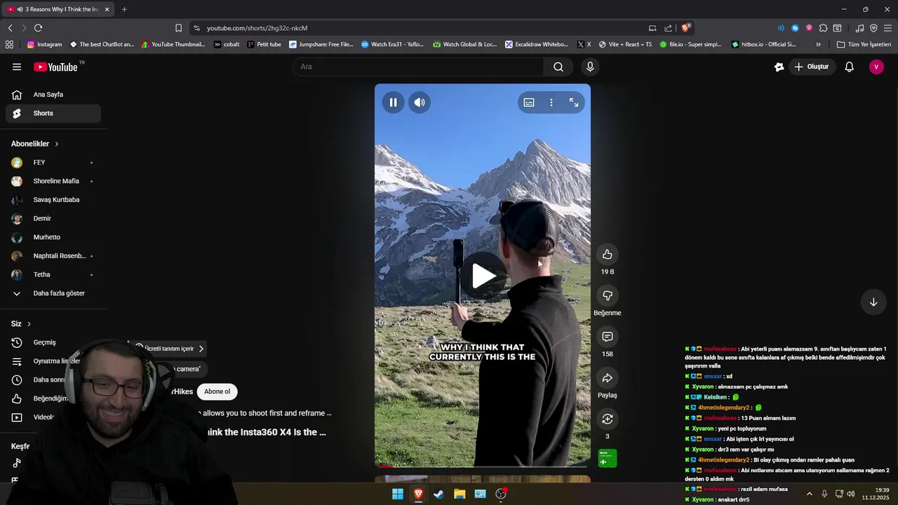
Task: Go to the next Short with down arrow
Action: 873,302
